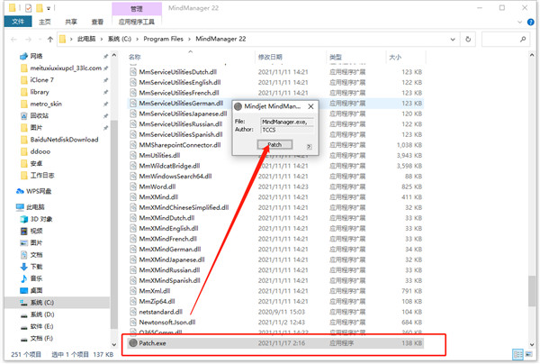540x364 pixels.
Task: Expand the address bar history dropdown
Action: (453, 39)
